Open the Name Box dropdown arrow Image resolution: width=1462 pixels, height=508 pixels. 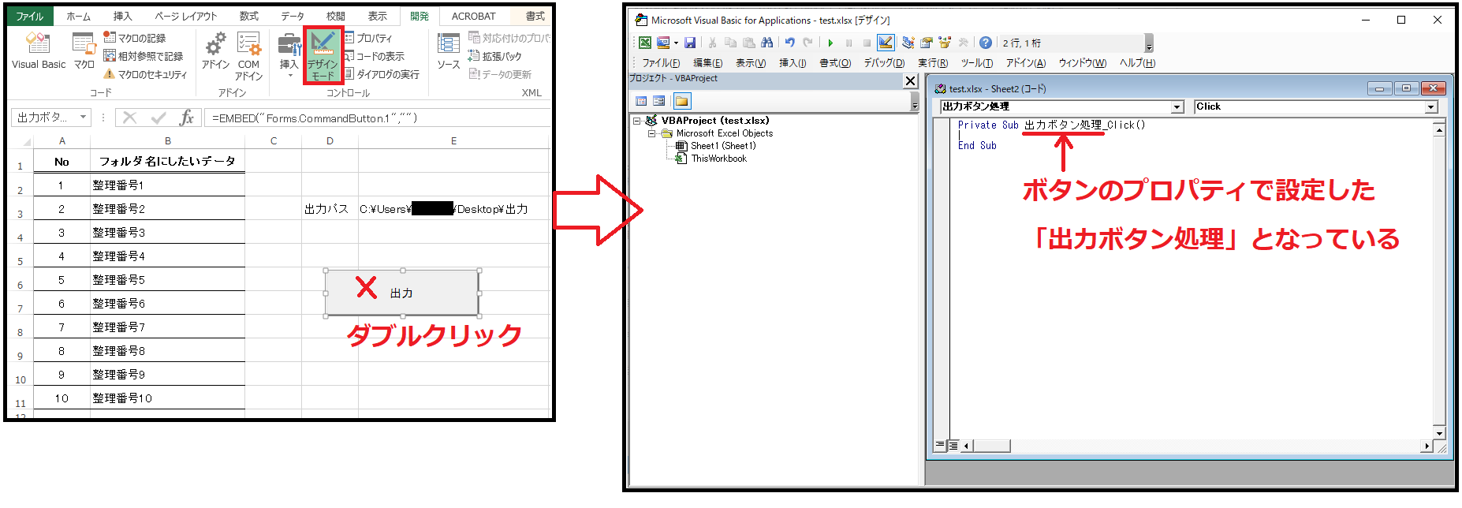click(x=84, y=118)
